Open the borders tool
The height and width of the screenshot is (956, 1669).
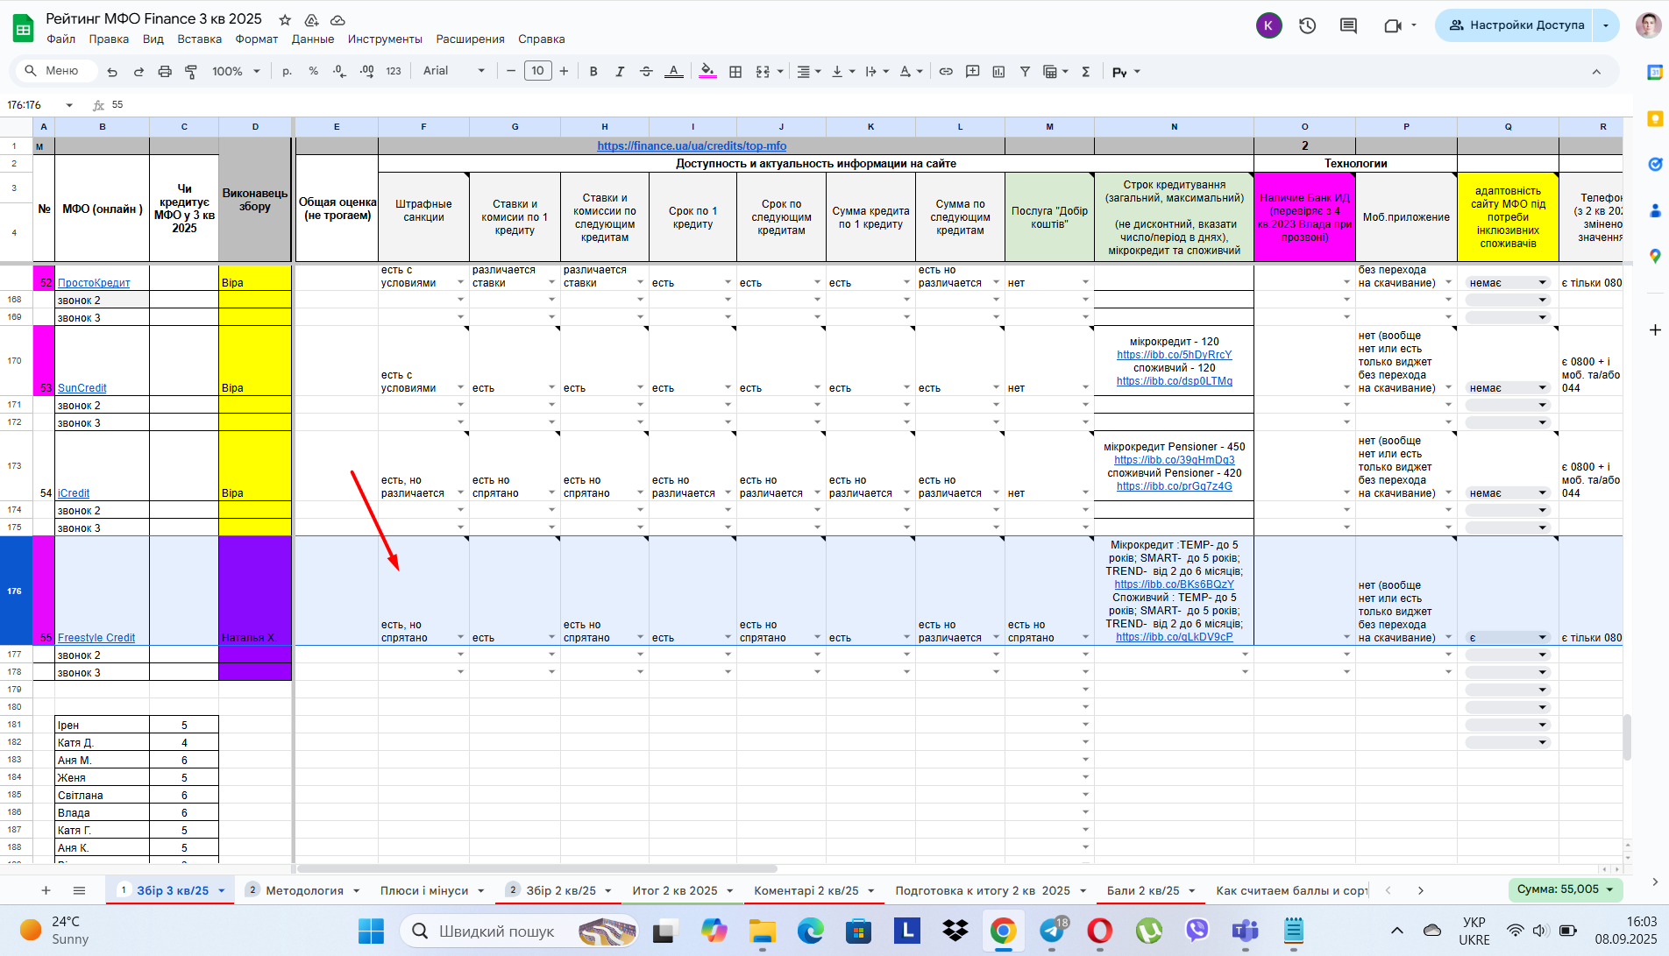pyautogui.click(x=735, y=72)
